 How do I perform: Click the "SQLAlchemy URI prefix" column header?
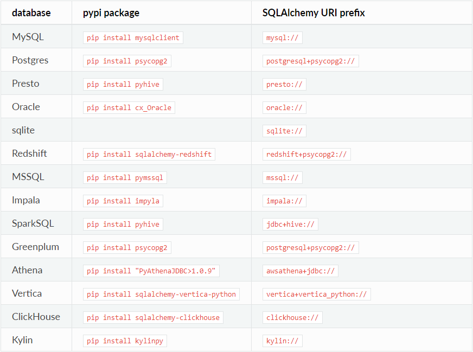314,12
